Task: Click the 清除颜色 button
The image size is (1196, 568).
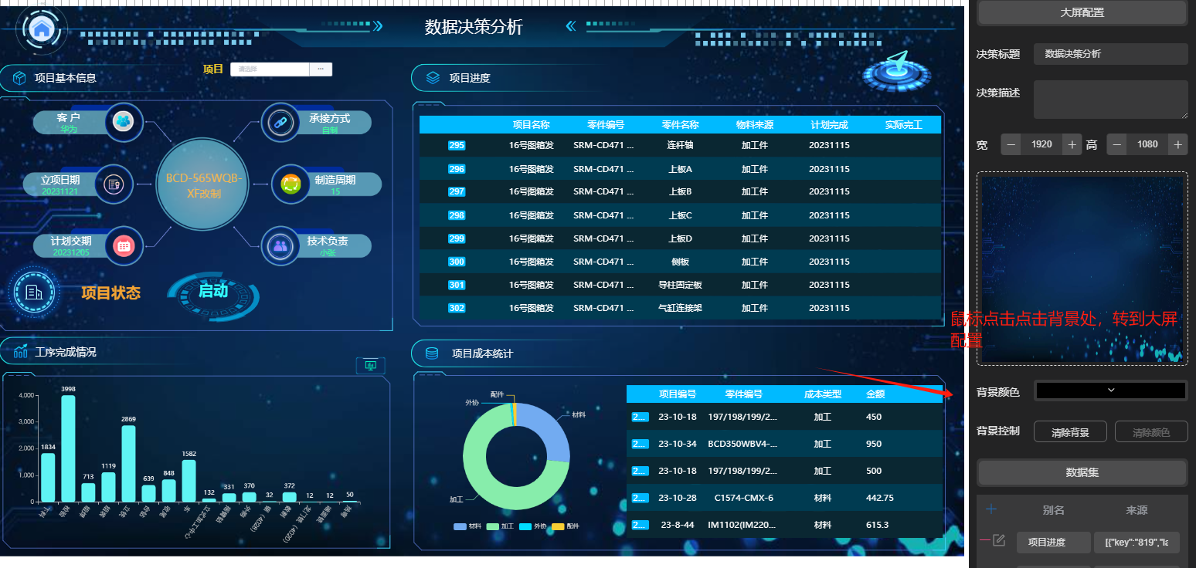Action: pos(1151,432)
